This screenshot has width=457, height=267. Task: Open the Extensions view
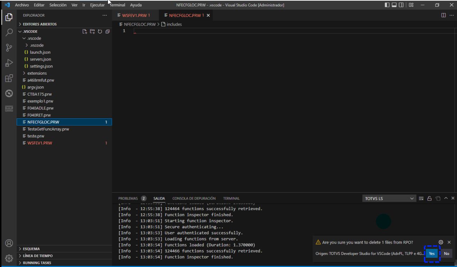point(9,79)
